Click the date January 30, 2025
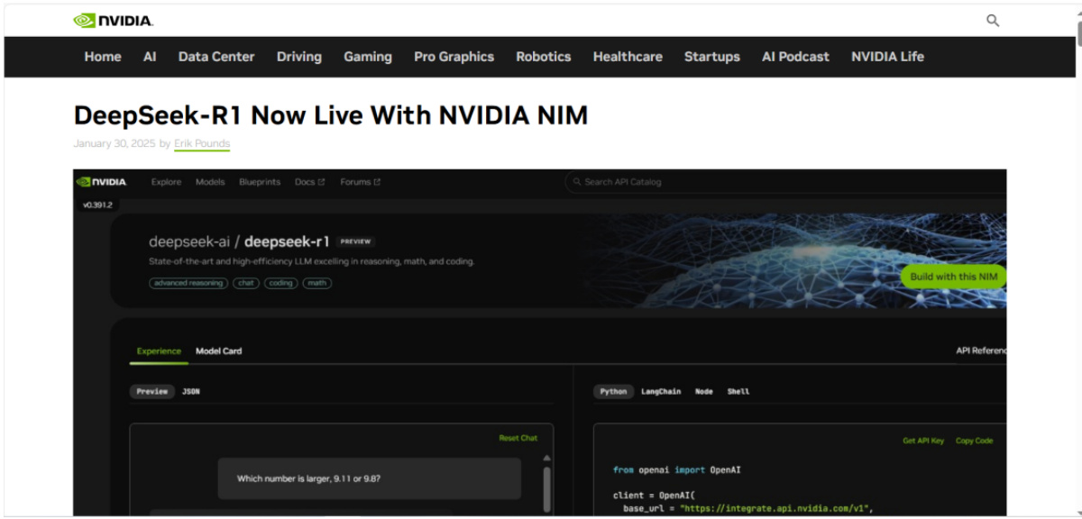Screen dimensions: 1082x519 click(115, 143)
